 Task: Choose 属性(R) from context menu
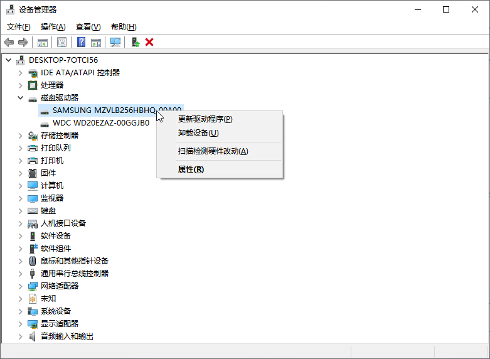point(220,169)
